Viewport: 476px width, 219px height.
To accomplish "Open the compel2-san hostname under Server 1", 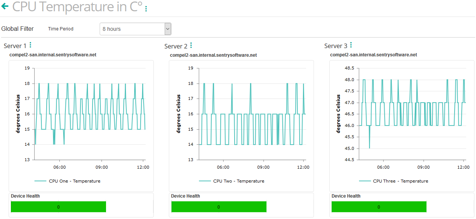I will pyautogui.click(x=53, y=55).
